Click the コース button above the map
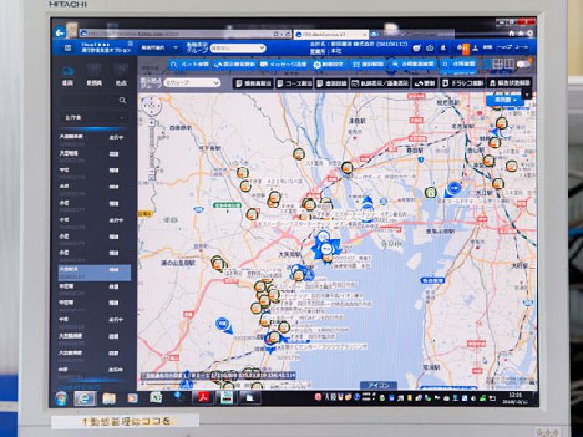The height and width of the screenshot is (437, 583). [294, 84]
